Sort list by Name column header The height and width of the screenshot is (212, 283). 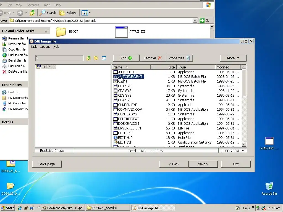(131, 67)
